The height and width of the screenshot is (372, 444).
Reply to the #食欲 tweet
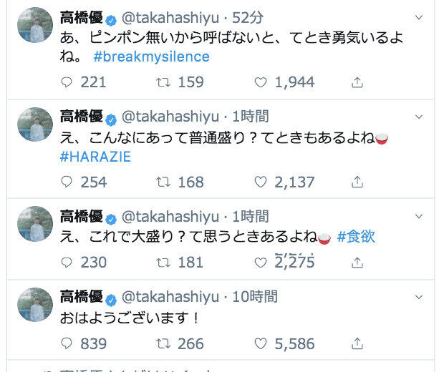coord(67,263)
